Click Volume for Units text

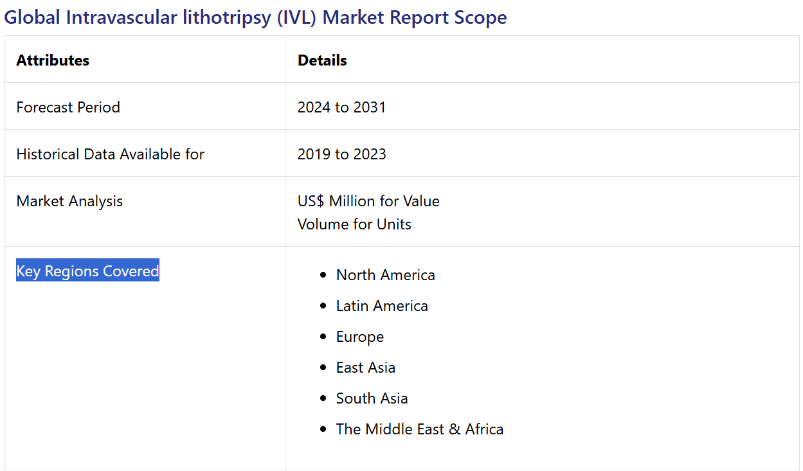[x=354, y=224]
